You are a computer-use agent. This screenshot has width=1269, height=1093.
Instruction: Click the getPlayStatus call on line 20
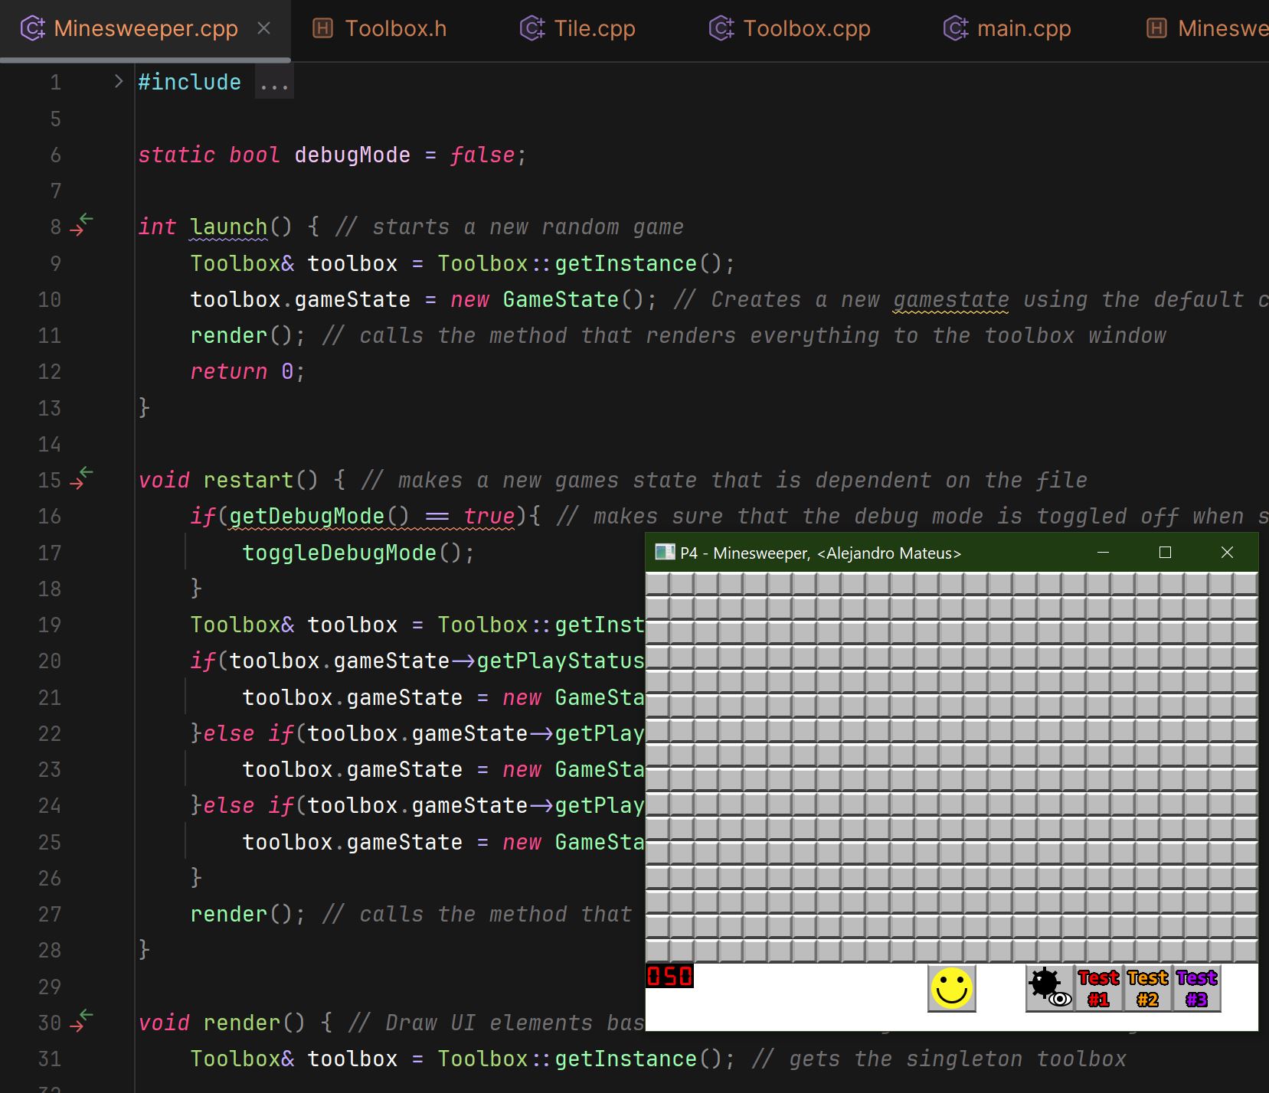(x=561, y=661)
